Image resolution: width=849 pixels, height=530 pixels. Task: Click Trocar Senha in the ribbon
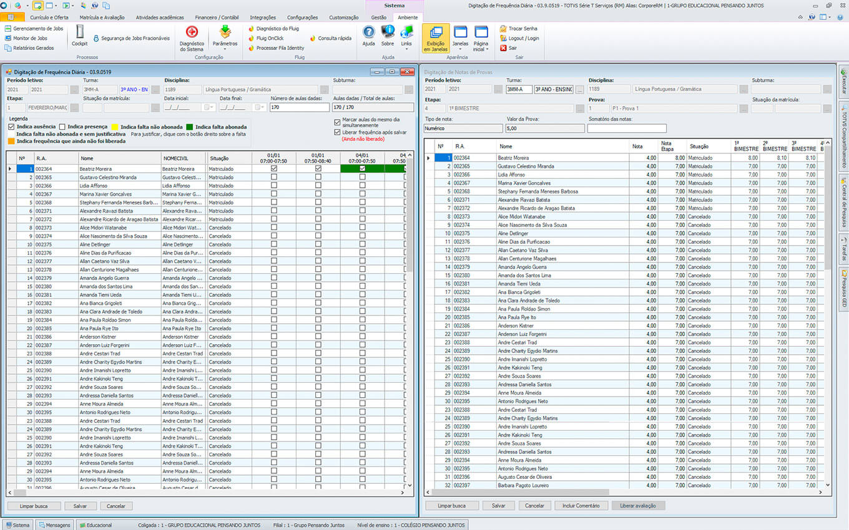tap(522, 29)
